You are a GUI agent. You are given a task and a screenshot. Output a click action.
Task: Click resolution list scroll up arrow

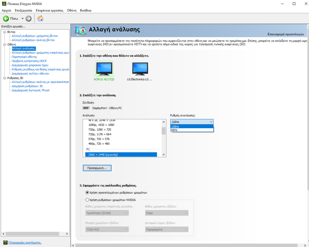click(x=163, y=122)
